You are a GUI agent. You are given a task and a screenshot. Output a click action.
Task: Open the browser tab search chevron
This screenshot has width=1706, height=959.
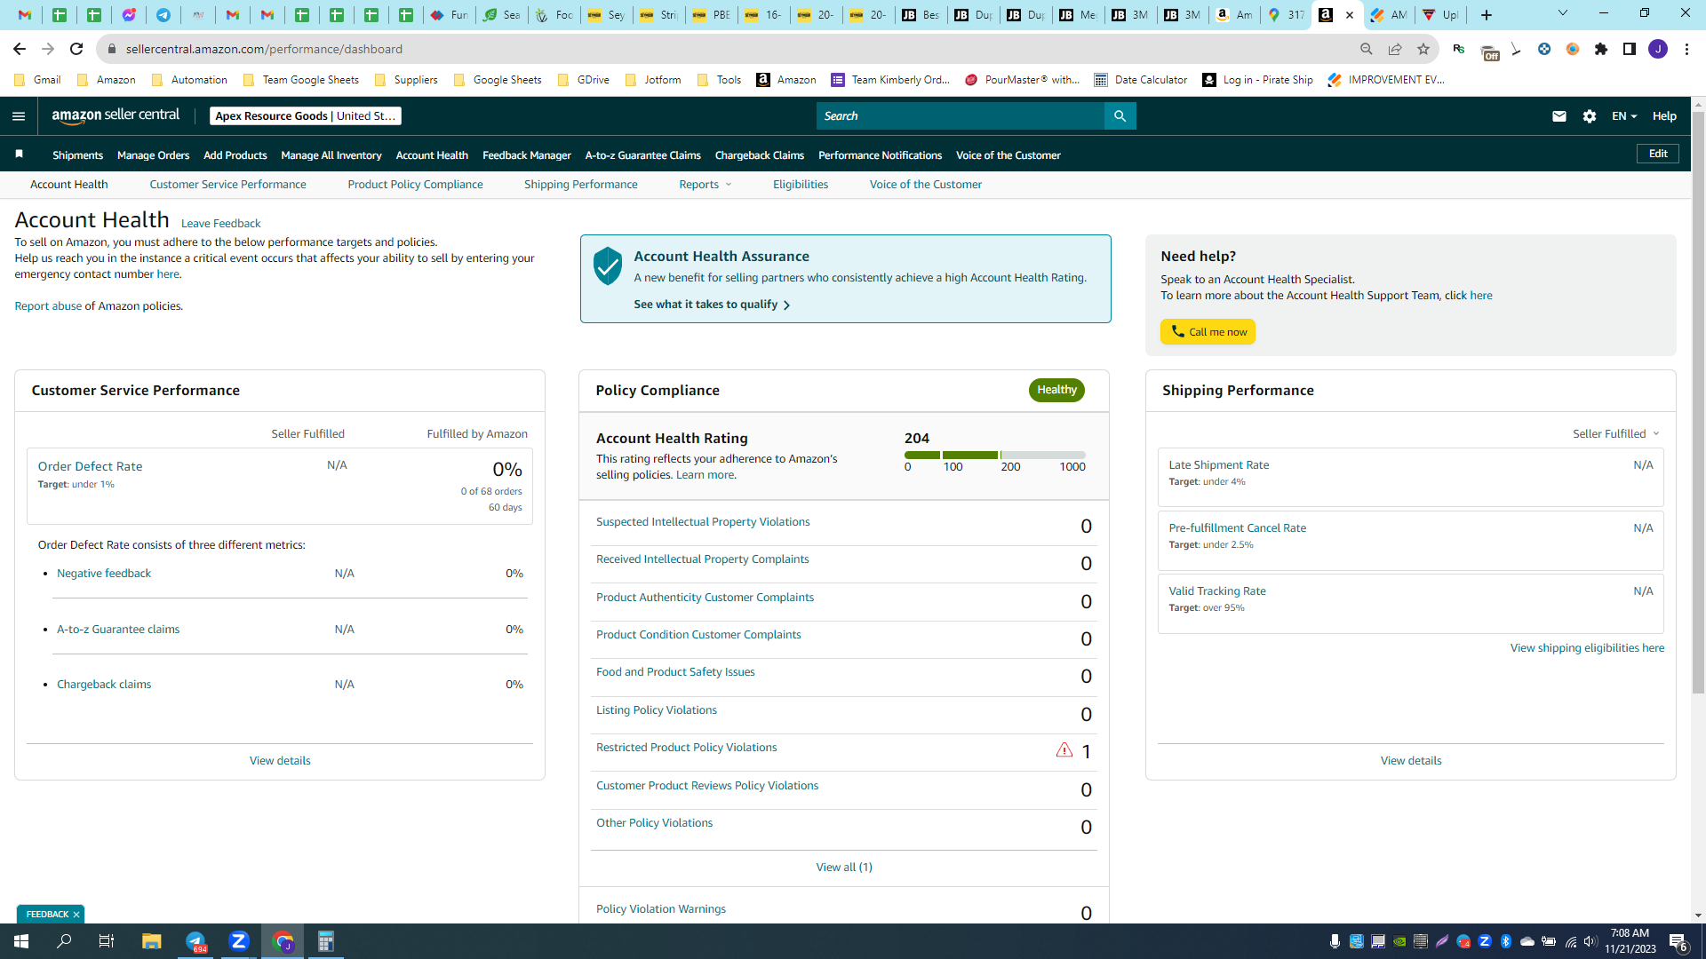[x=1563, y=13]
